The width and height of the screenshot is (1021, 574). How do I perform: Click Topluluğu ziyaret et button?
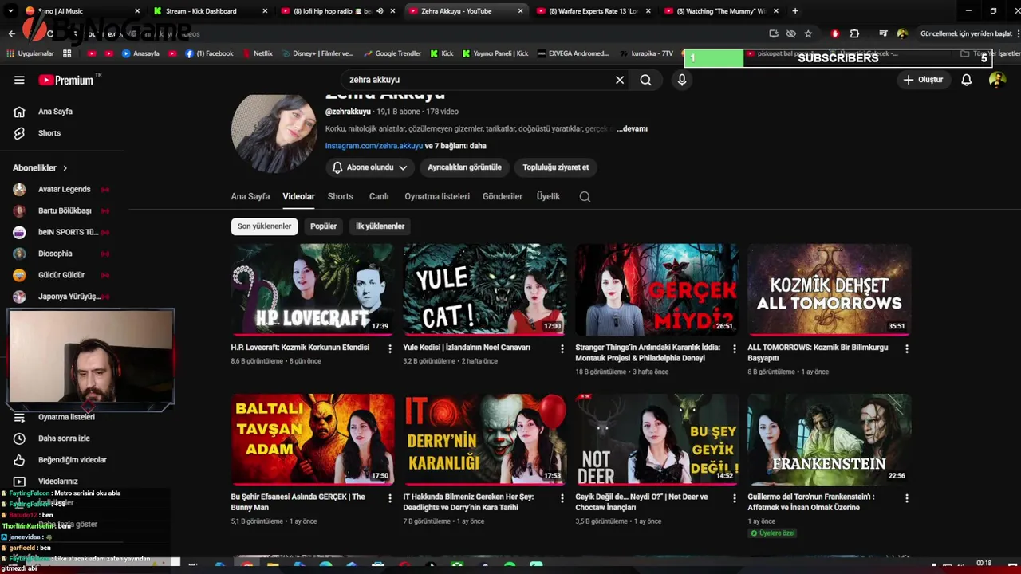(x=556, y=167)
